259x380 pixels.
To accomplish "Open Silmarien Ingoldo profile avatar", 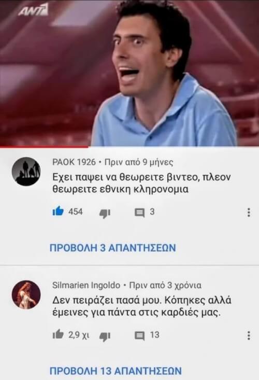I will (x=26, y=294).
